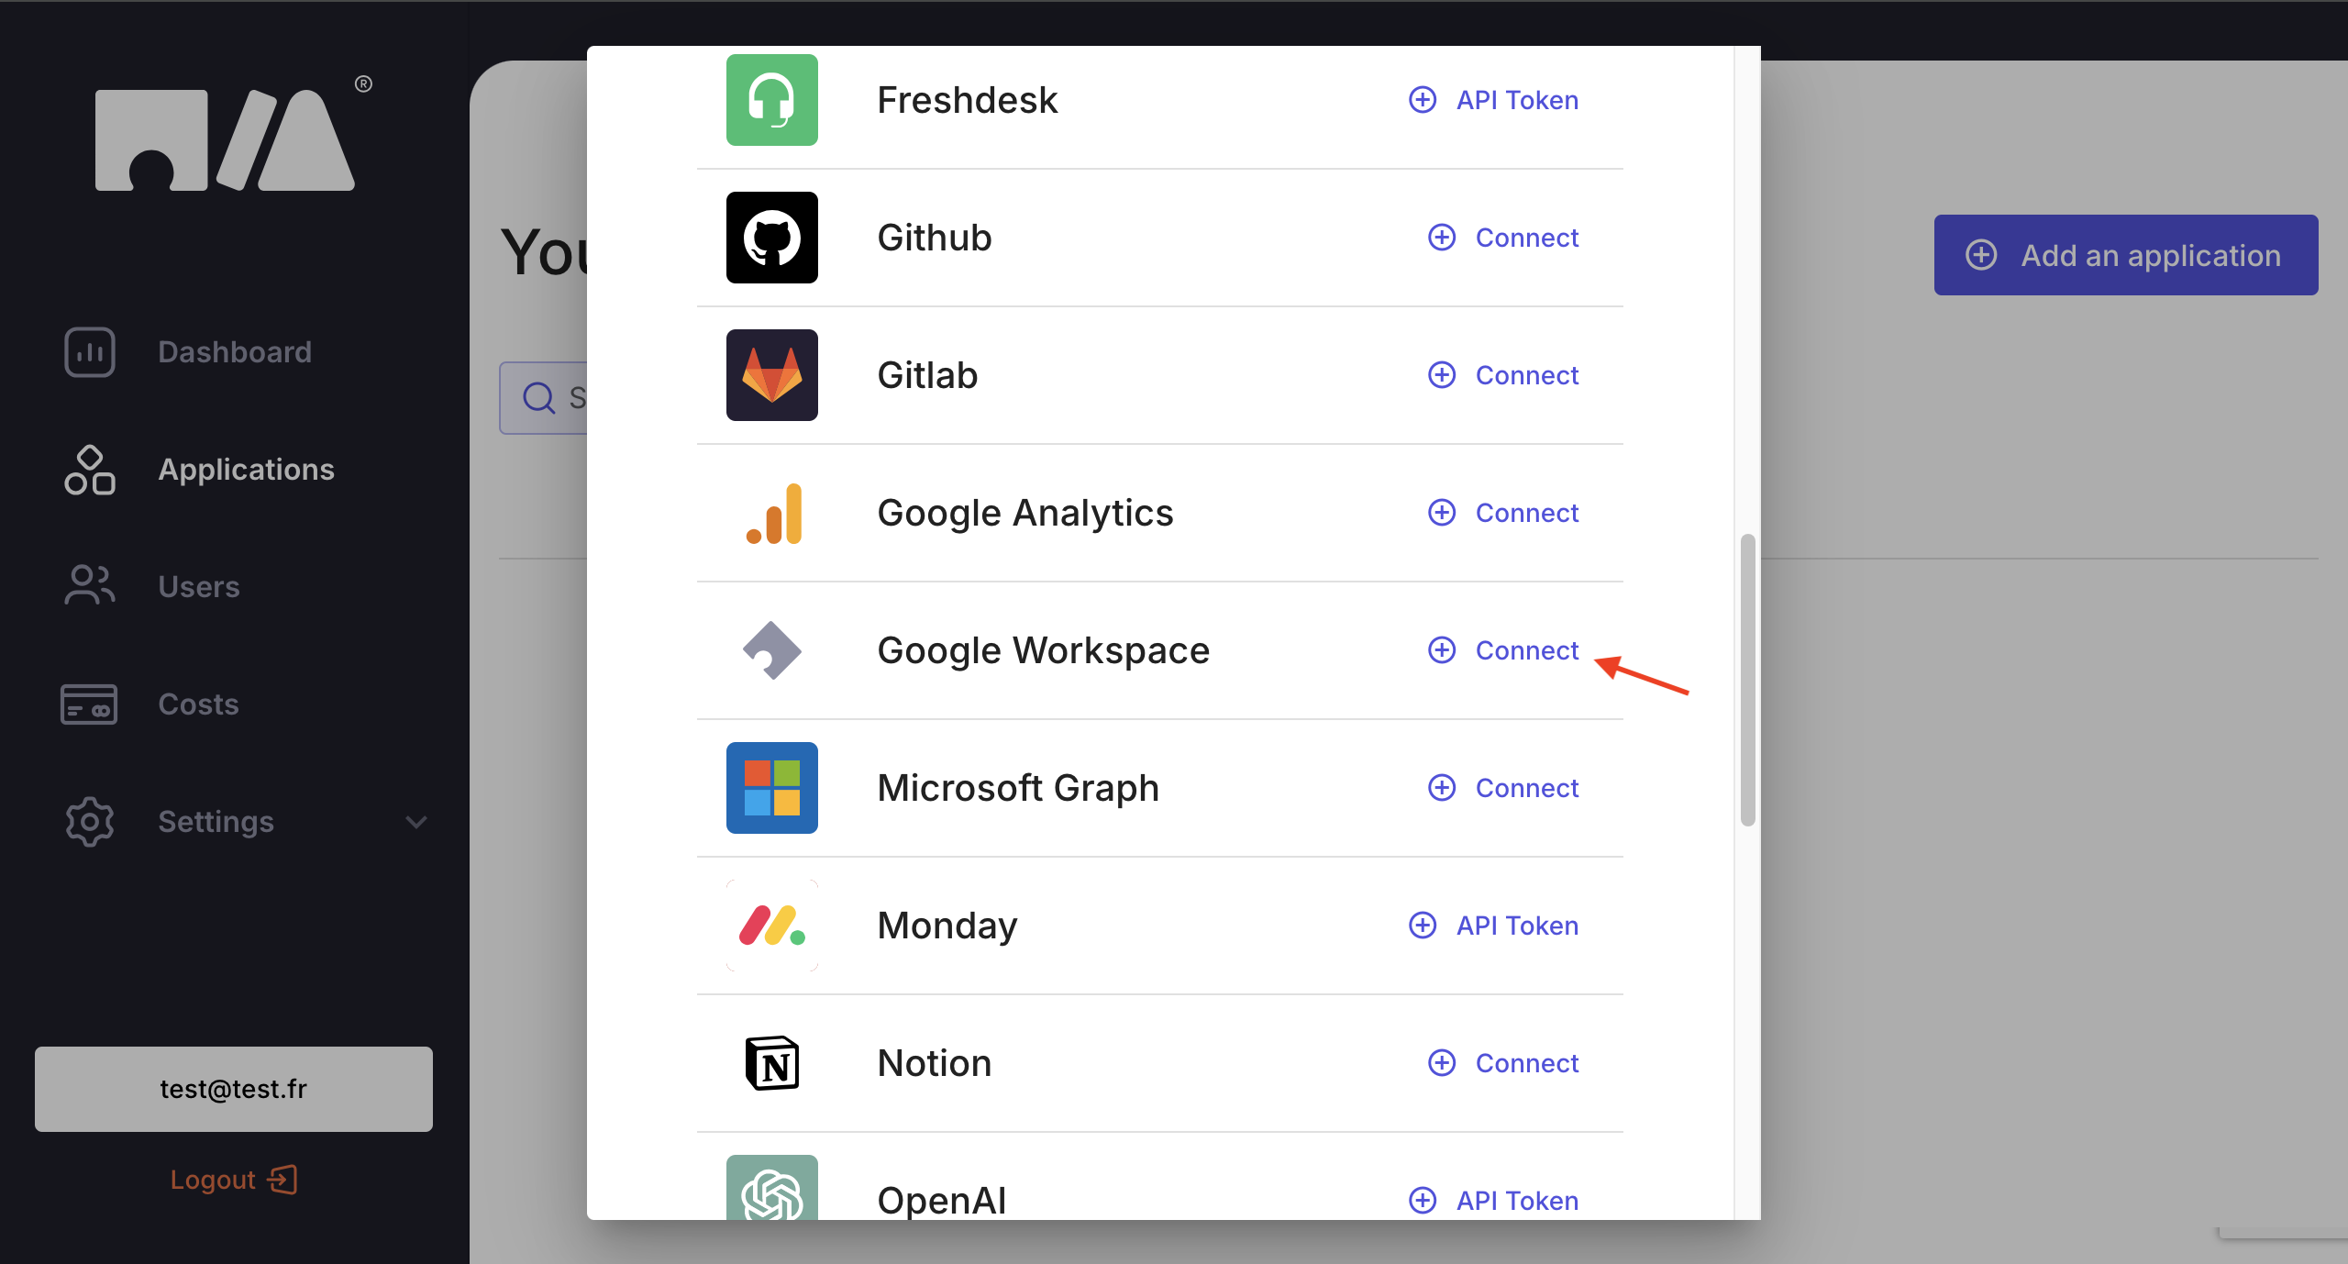The width and height of the screenshot is (2348, 1264).
Task: Connect the Github application
Action: (x=1504, y=238)
